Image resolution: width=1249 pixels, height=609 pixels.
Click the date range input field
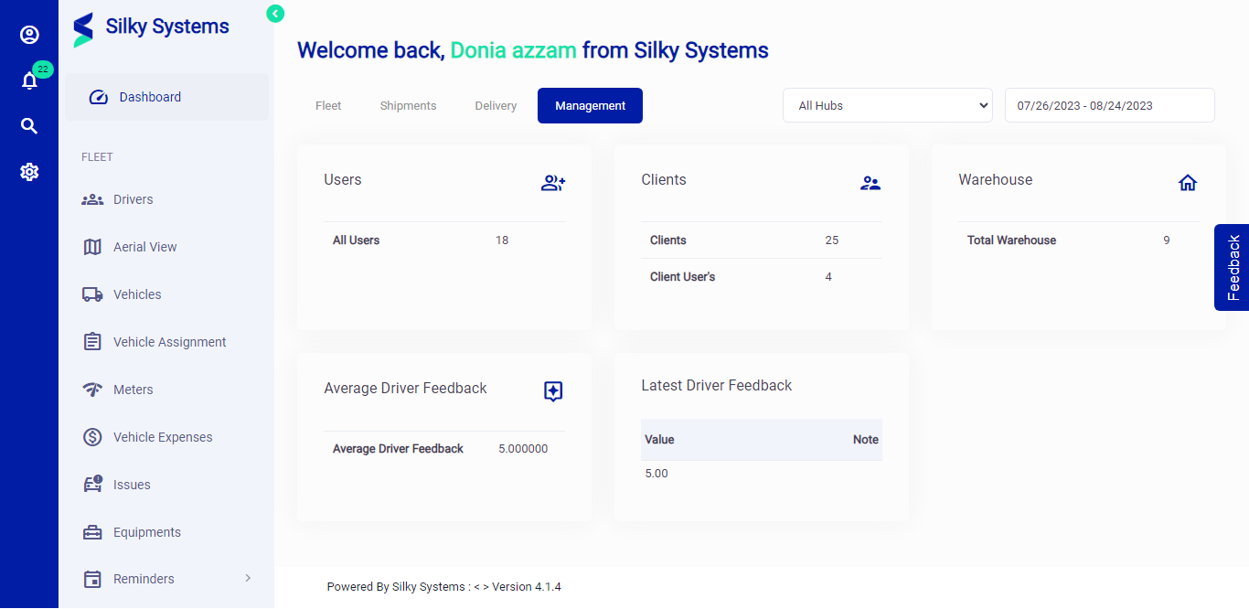[x=1109, y=105]
